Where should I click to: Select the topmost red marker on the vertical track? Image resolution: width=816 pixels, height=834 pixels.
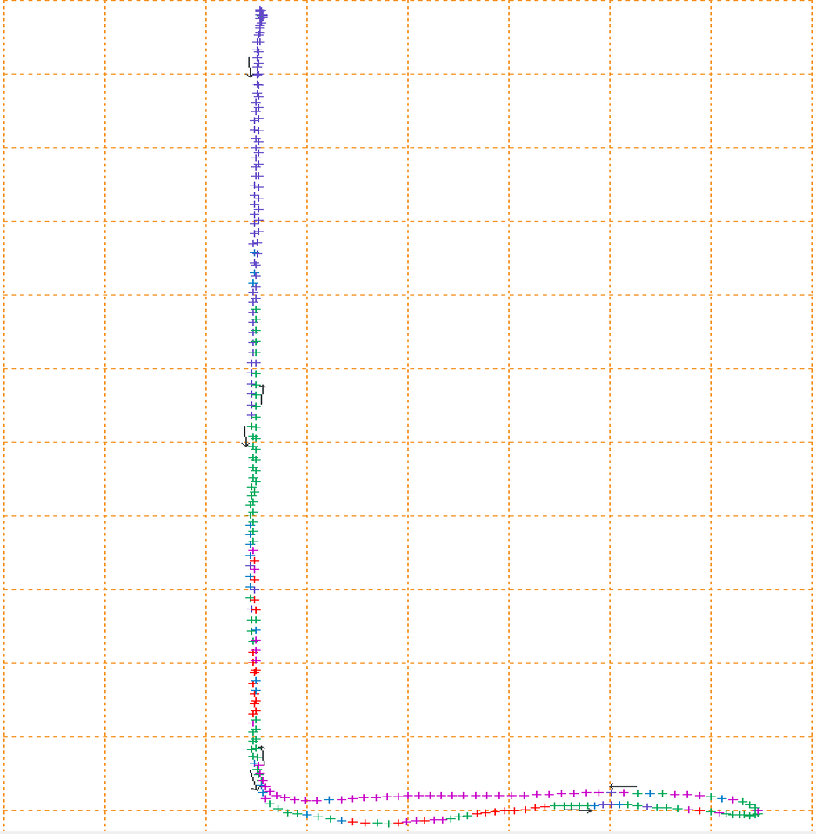(x=255, y=560)
